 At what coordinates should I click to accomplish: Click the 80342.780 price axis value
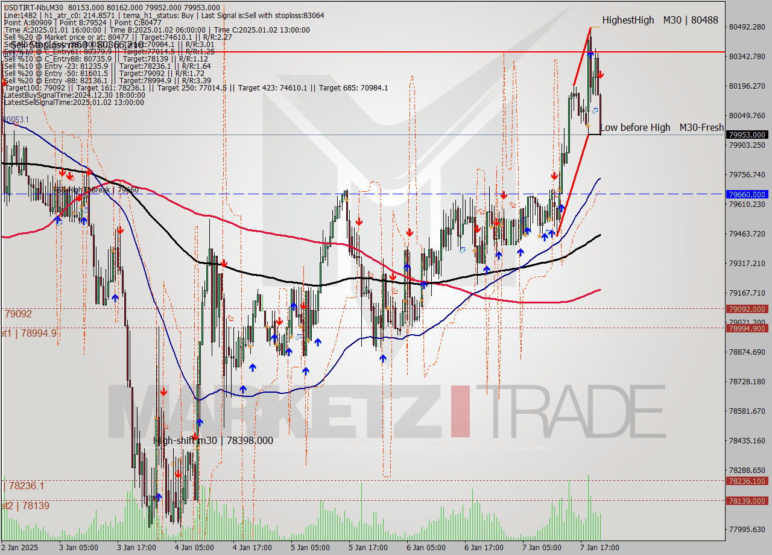[x=747, y=56]
